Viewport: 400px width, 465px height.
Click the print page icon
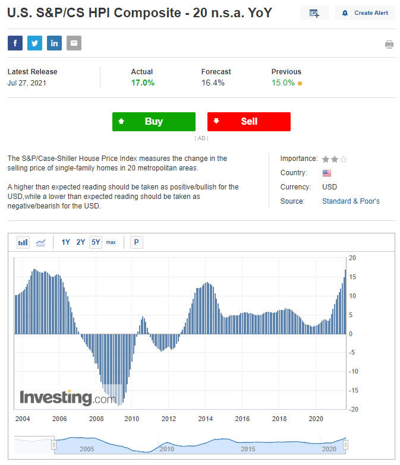coord(389,44)
